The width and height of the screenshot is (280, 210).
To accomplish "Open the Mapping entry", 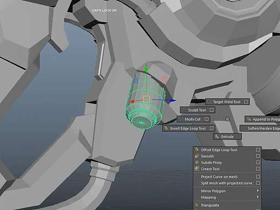I will pyautogui.click(x=227, y=197).
